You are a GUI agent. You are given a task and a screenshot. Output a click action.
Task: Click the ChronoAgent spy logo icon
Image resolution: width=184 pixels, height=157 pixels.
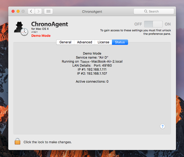(21, 29)
